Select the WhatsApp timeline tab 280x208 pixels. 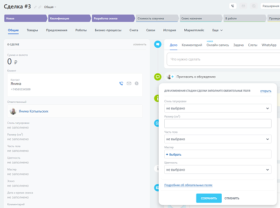[269, 45]
